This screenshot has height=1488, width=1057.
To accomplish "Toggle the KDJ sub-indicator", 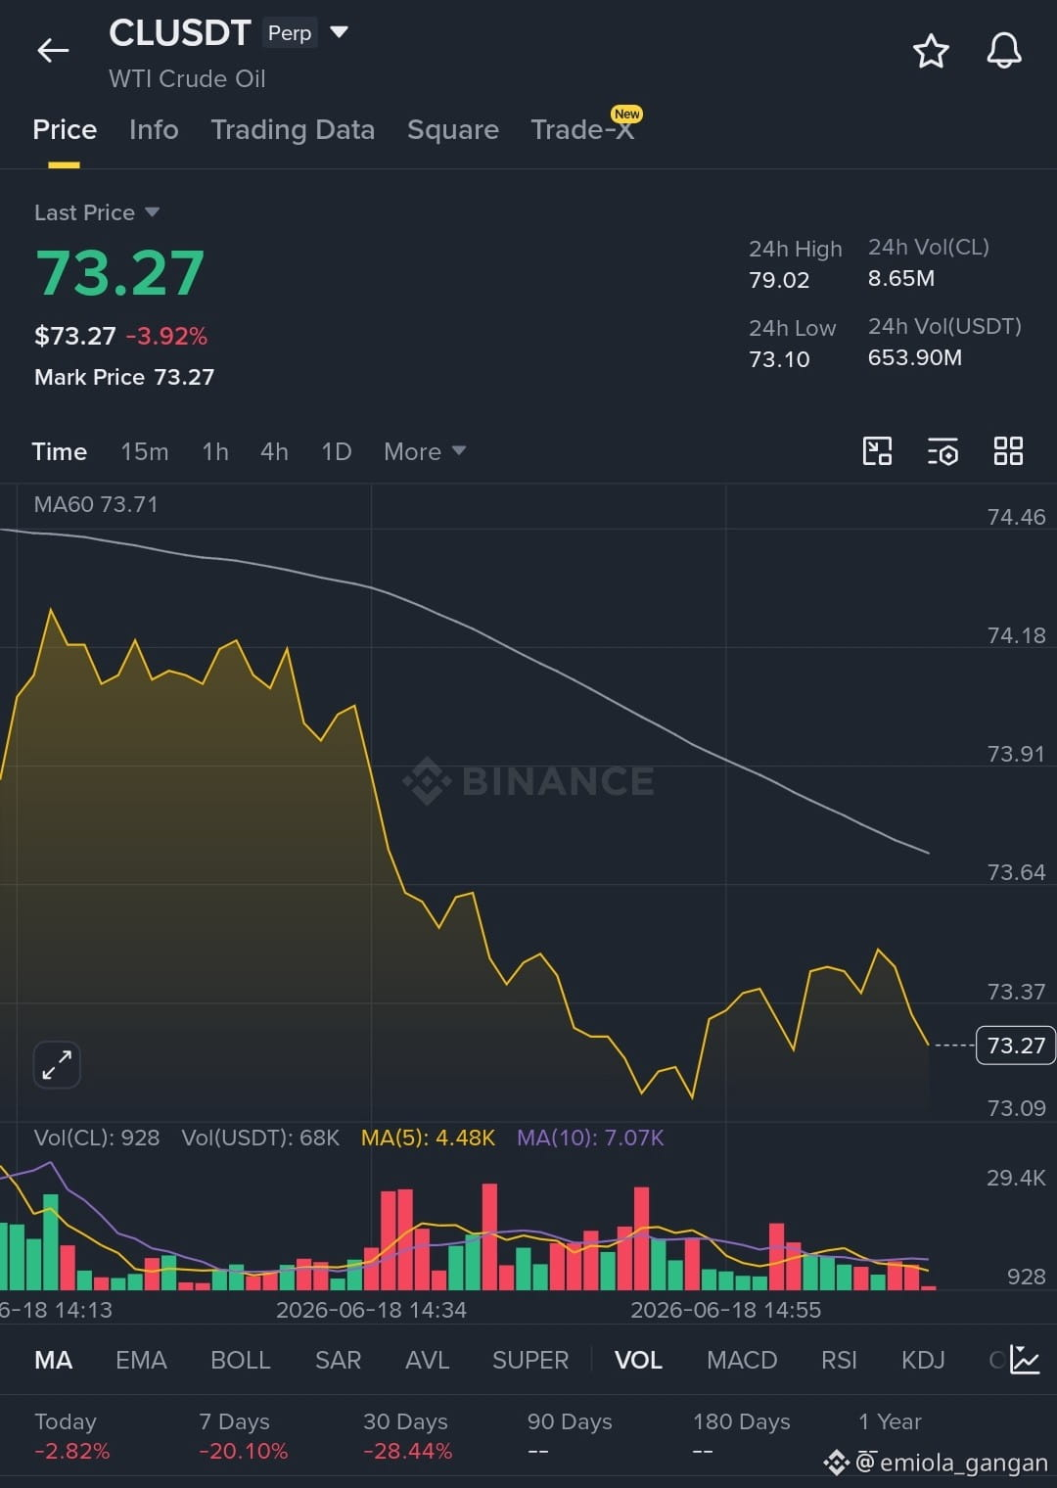I will point(923,1360).
